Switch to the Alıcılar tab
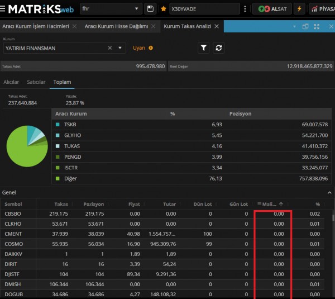This screenshot has width=335, height=299. [11, 82]
